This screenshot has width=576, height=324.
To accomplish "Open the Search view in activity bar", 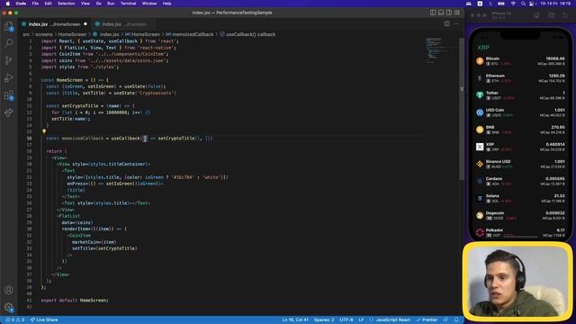I will 9,43.
